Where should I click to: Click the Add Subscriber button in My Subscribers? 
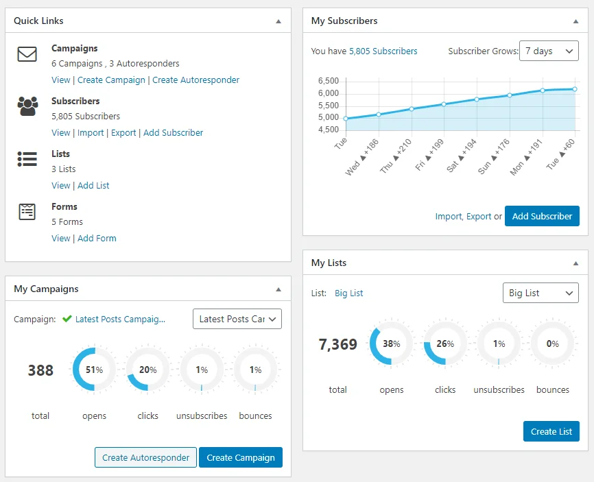pyautogui.click(x=542, y=216)
